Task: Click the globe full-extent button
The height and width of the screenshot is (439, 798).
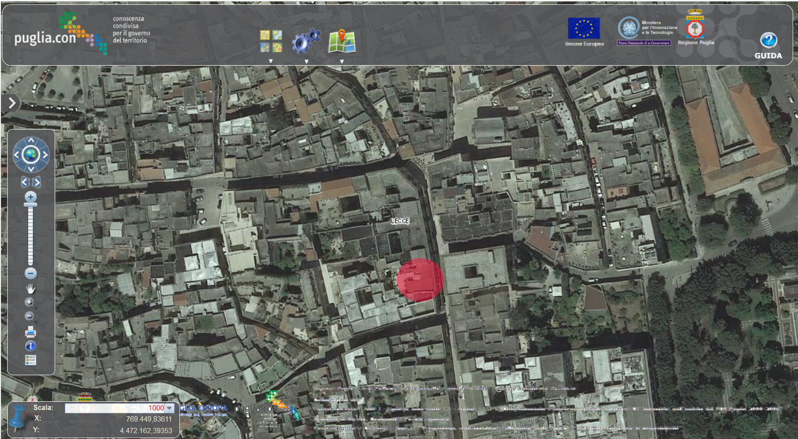Action: point(31,155)
